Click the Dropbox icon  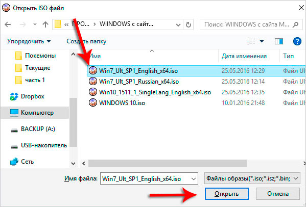coord(14,96)
